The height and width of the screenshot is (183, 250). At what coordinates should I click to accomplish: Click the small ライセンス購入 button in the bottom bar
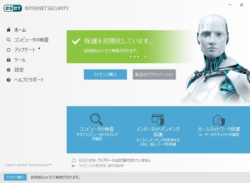[15, 177]
